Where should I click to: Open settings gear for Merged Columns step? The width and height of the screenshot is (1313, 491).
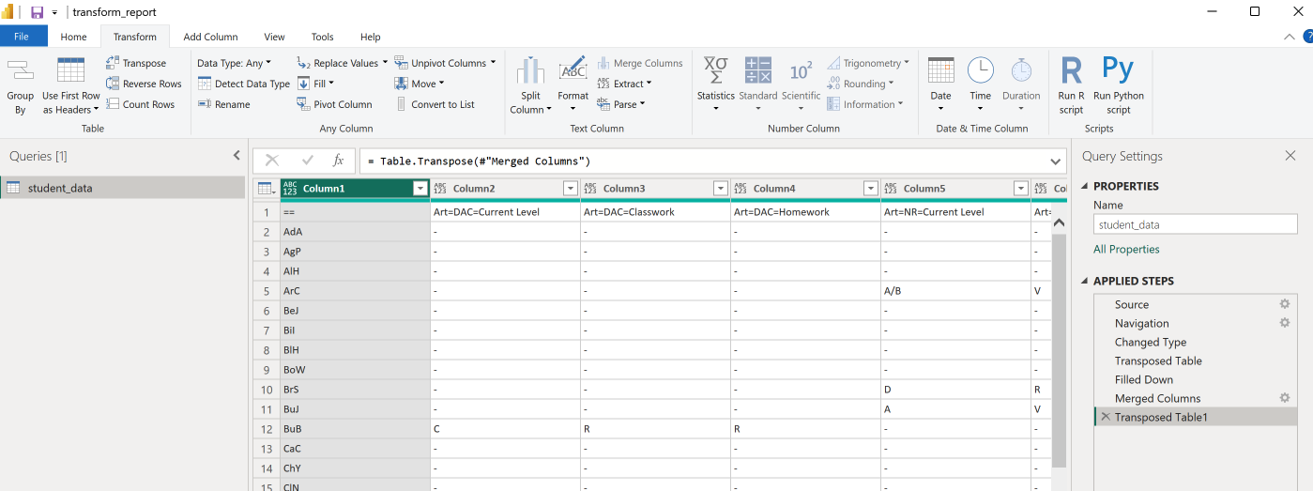1285,398
